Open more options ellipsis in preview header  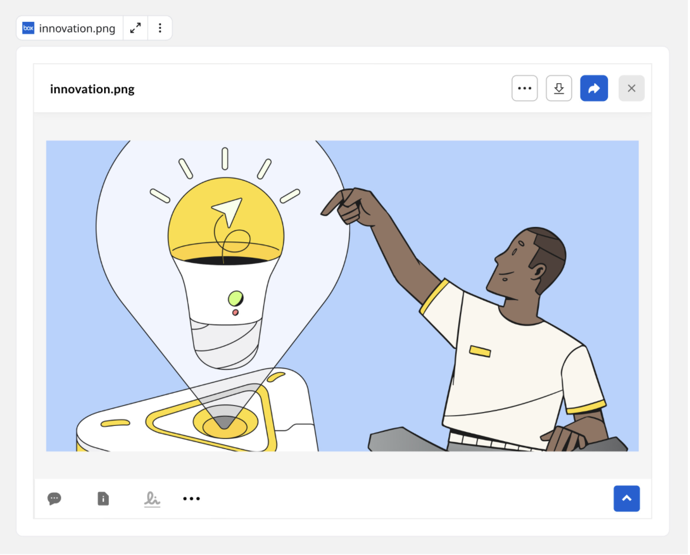click(525, 88)
